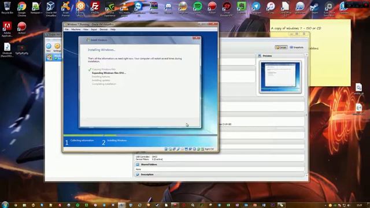Open the Help menu of VM window

[x=113, y=29]
